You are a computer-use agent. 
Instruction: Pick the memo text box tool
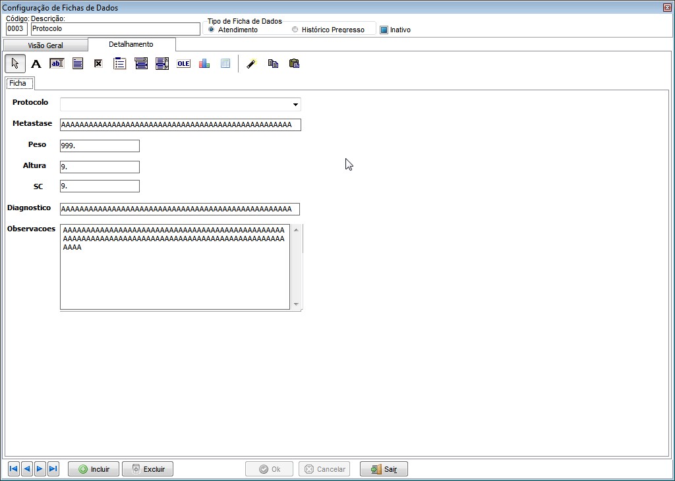(78, 63)
